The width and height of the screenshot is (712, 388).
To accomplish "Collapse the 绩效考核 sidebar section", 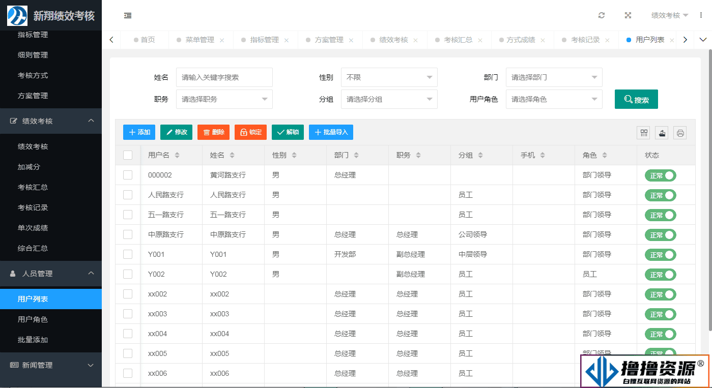I will pyautogui.click(x=51, y=121).
